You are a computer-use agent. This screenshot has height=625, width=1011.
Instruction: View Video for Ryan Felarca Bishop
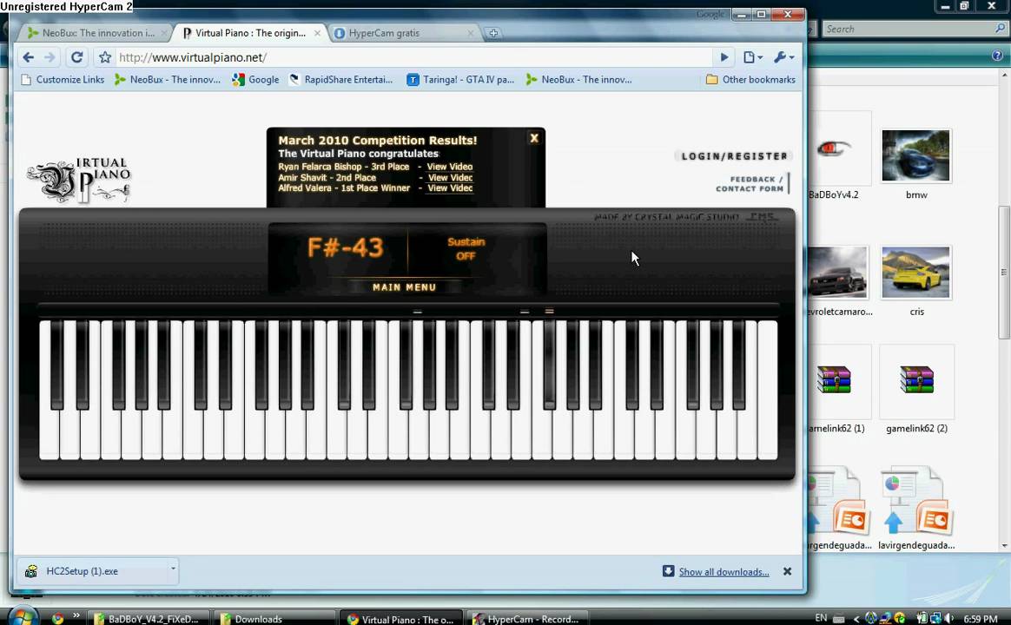[x=449, y=167]
